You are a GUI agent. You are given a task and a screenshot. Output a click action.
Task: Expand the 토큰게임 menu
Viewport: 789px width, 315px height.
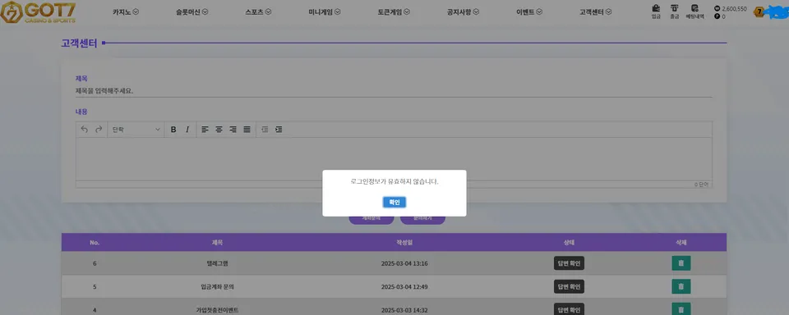coord(394,12)
